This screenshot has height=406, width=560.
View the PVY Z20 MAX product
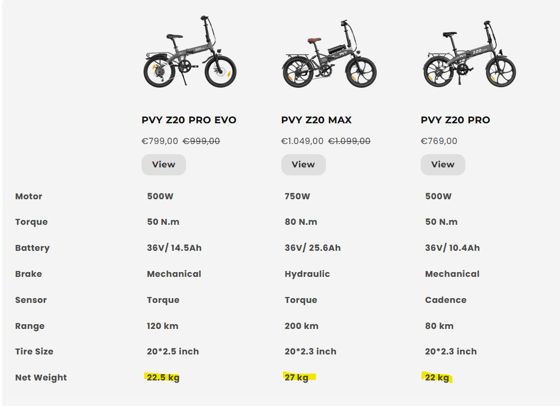[303, 164]
